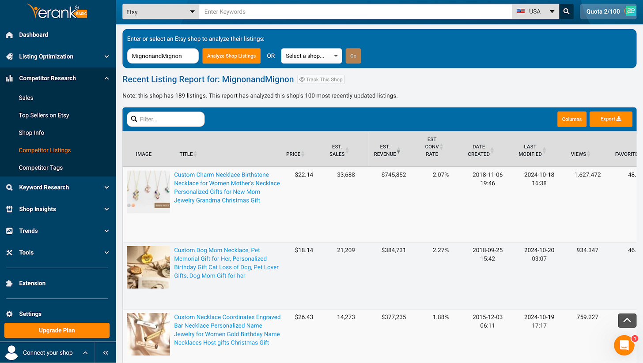Click the search magnifier button in top bar
This screenshot has width=643, height=363.
pyautogui.click(x=566, y=11)
